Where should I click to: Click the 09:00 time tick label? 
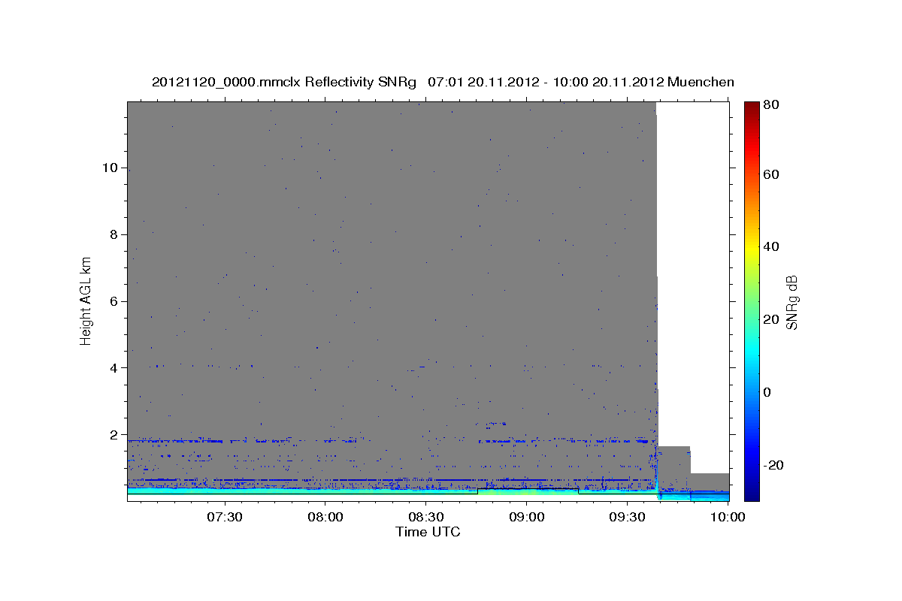(526, 517)
